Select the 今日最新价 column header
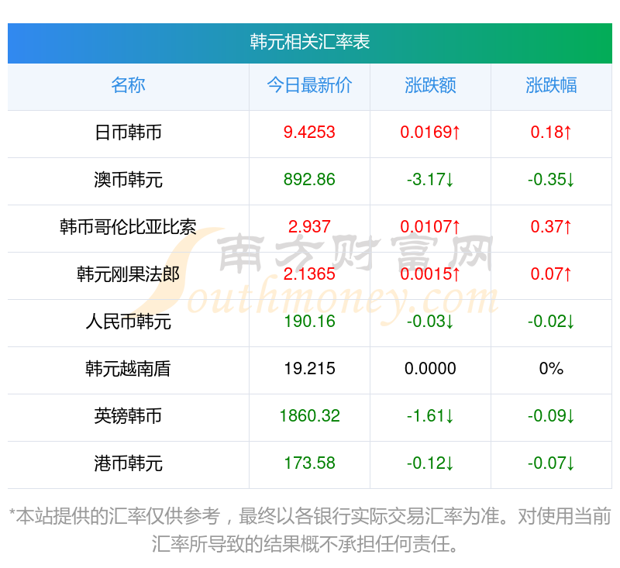This screenshot has width=620, height=568. tap(309, 85)
